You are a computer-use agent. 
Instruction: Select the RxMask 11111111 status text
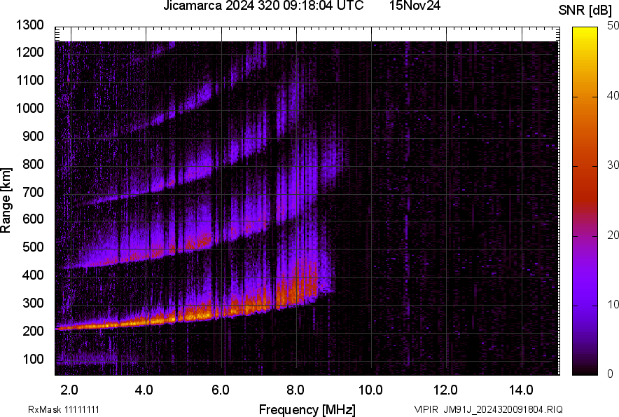coord(63,407)
